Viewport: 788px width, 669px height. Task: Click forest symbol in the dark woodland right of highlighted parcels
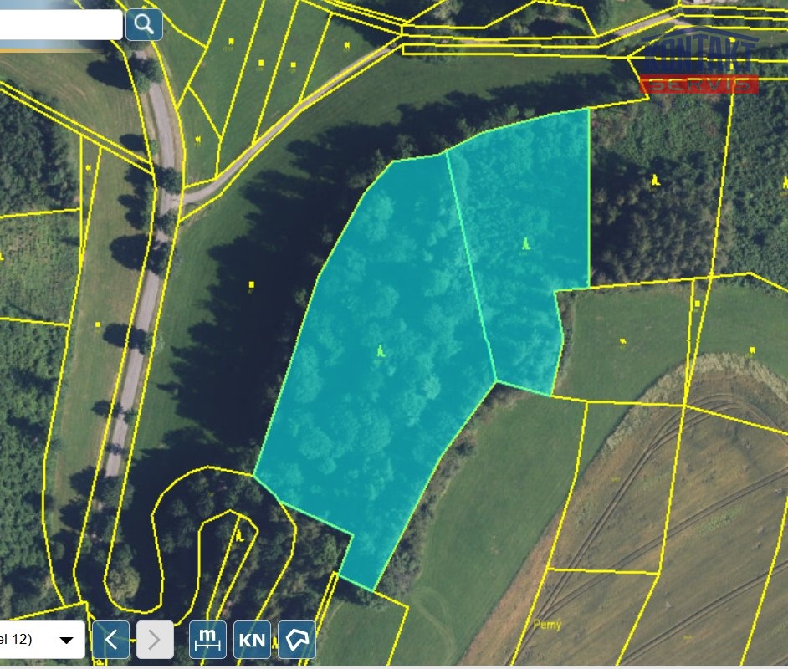pos(654,180)
